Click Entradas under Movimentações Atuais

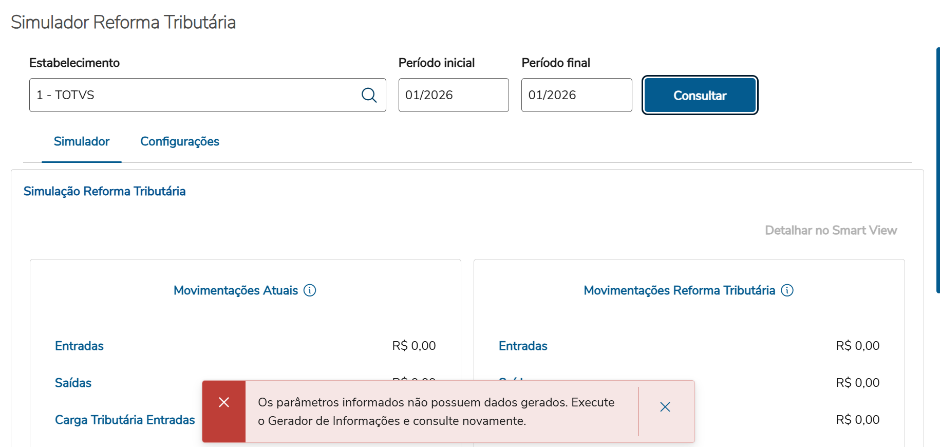pyautogui.click(x=79, y=346)
